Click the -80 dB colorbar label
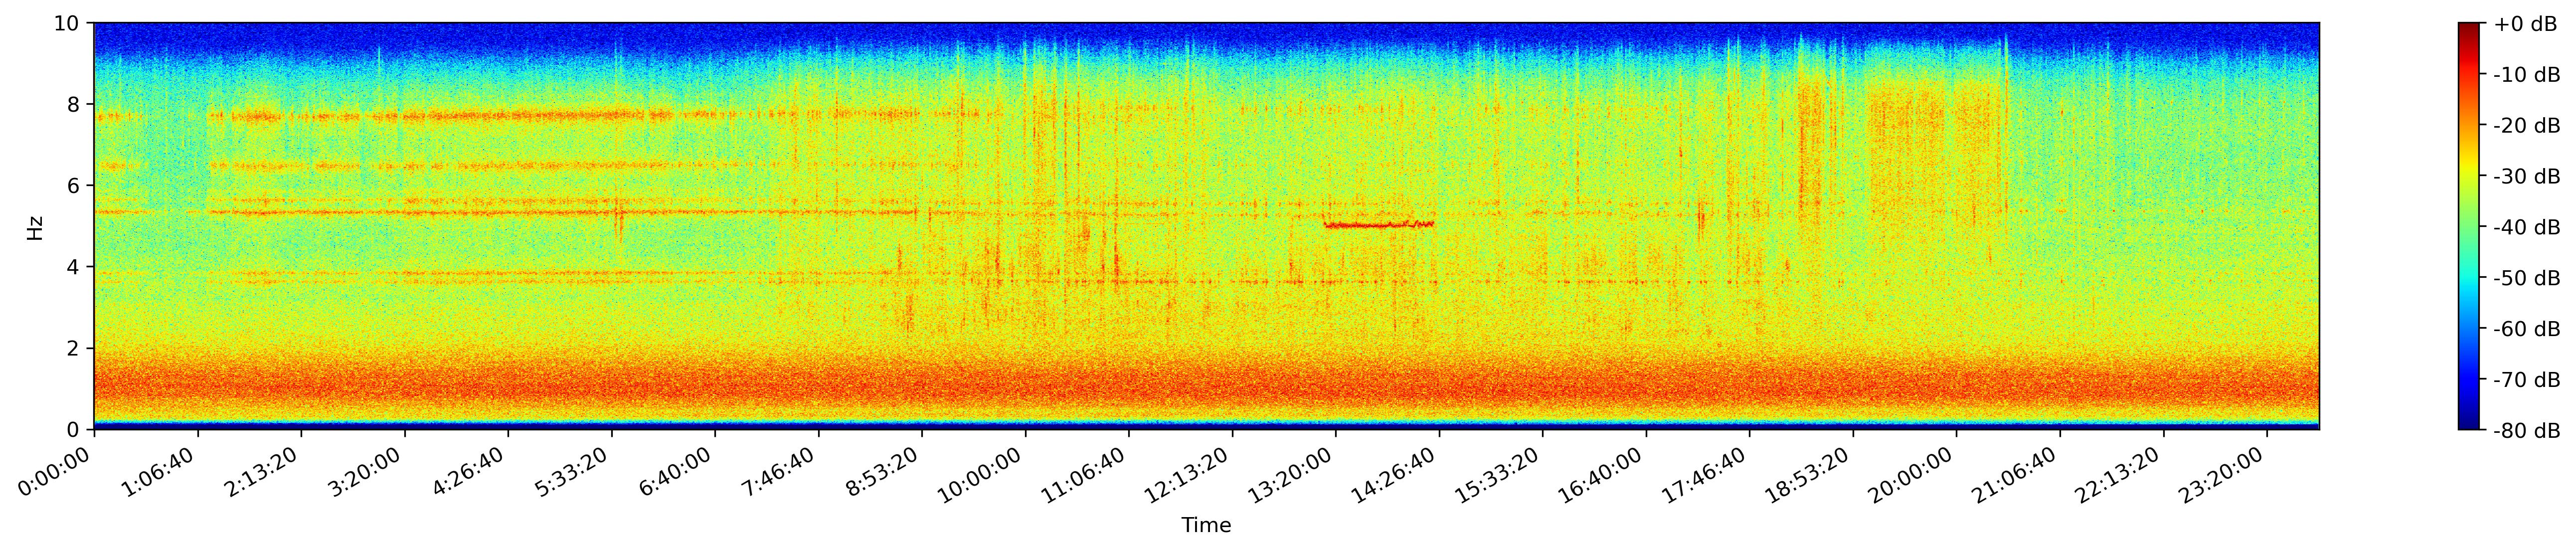Viewport: 2576px width, 551px height. click(2526, 431)
